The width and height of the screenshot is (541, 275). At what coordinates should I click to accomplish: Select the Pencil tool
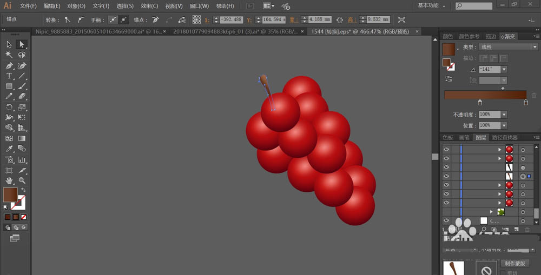click(9, 97)
